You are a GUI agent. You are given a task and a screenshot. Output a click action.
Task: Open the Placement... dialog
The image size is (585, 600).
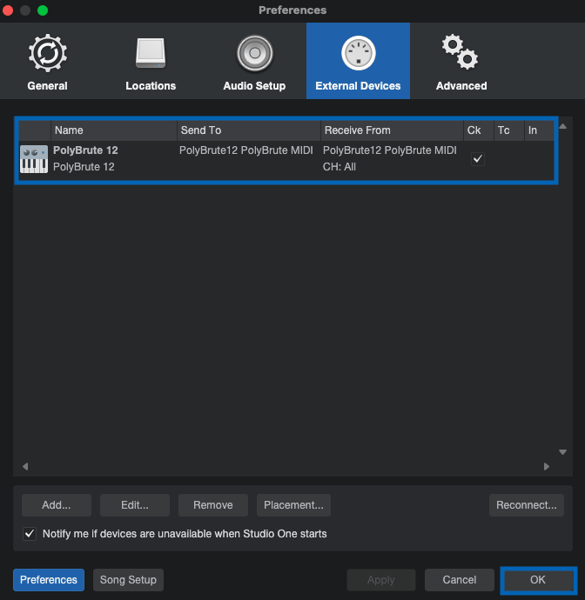pos(293,504)
